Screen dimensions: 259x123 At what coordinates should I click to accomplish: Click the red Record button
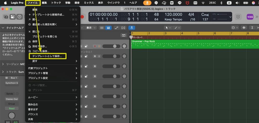(82, 17)
